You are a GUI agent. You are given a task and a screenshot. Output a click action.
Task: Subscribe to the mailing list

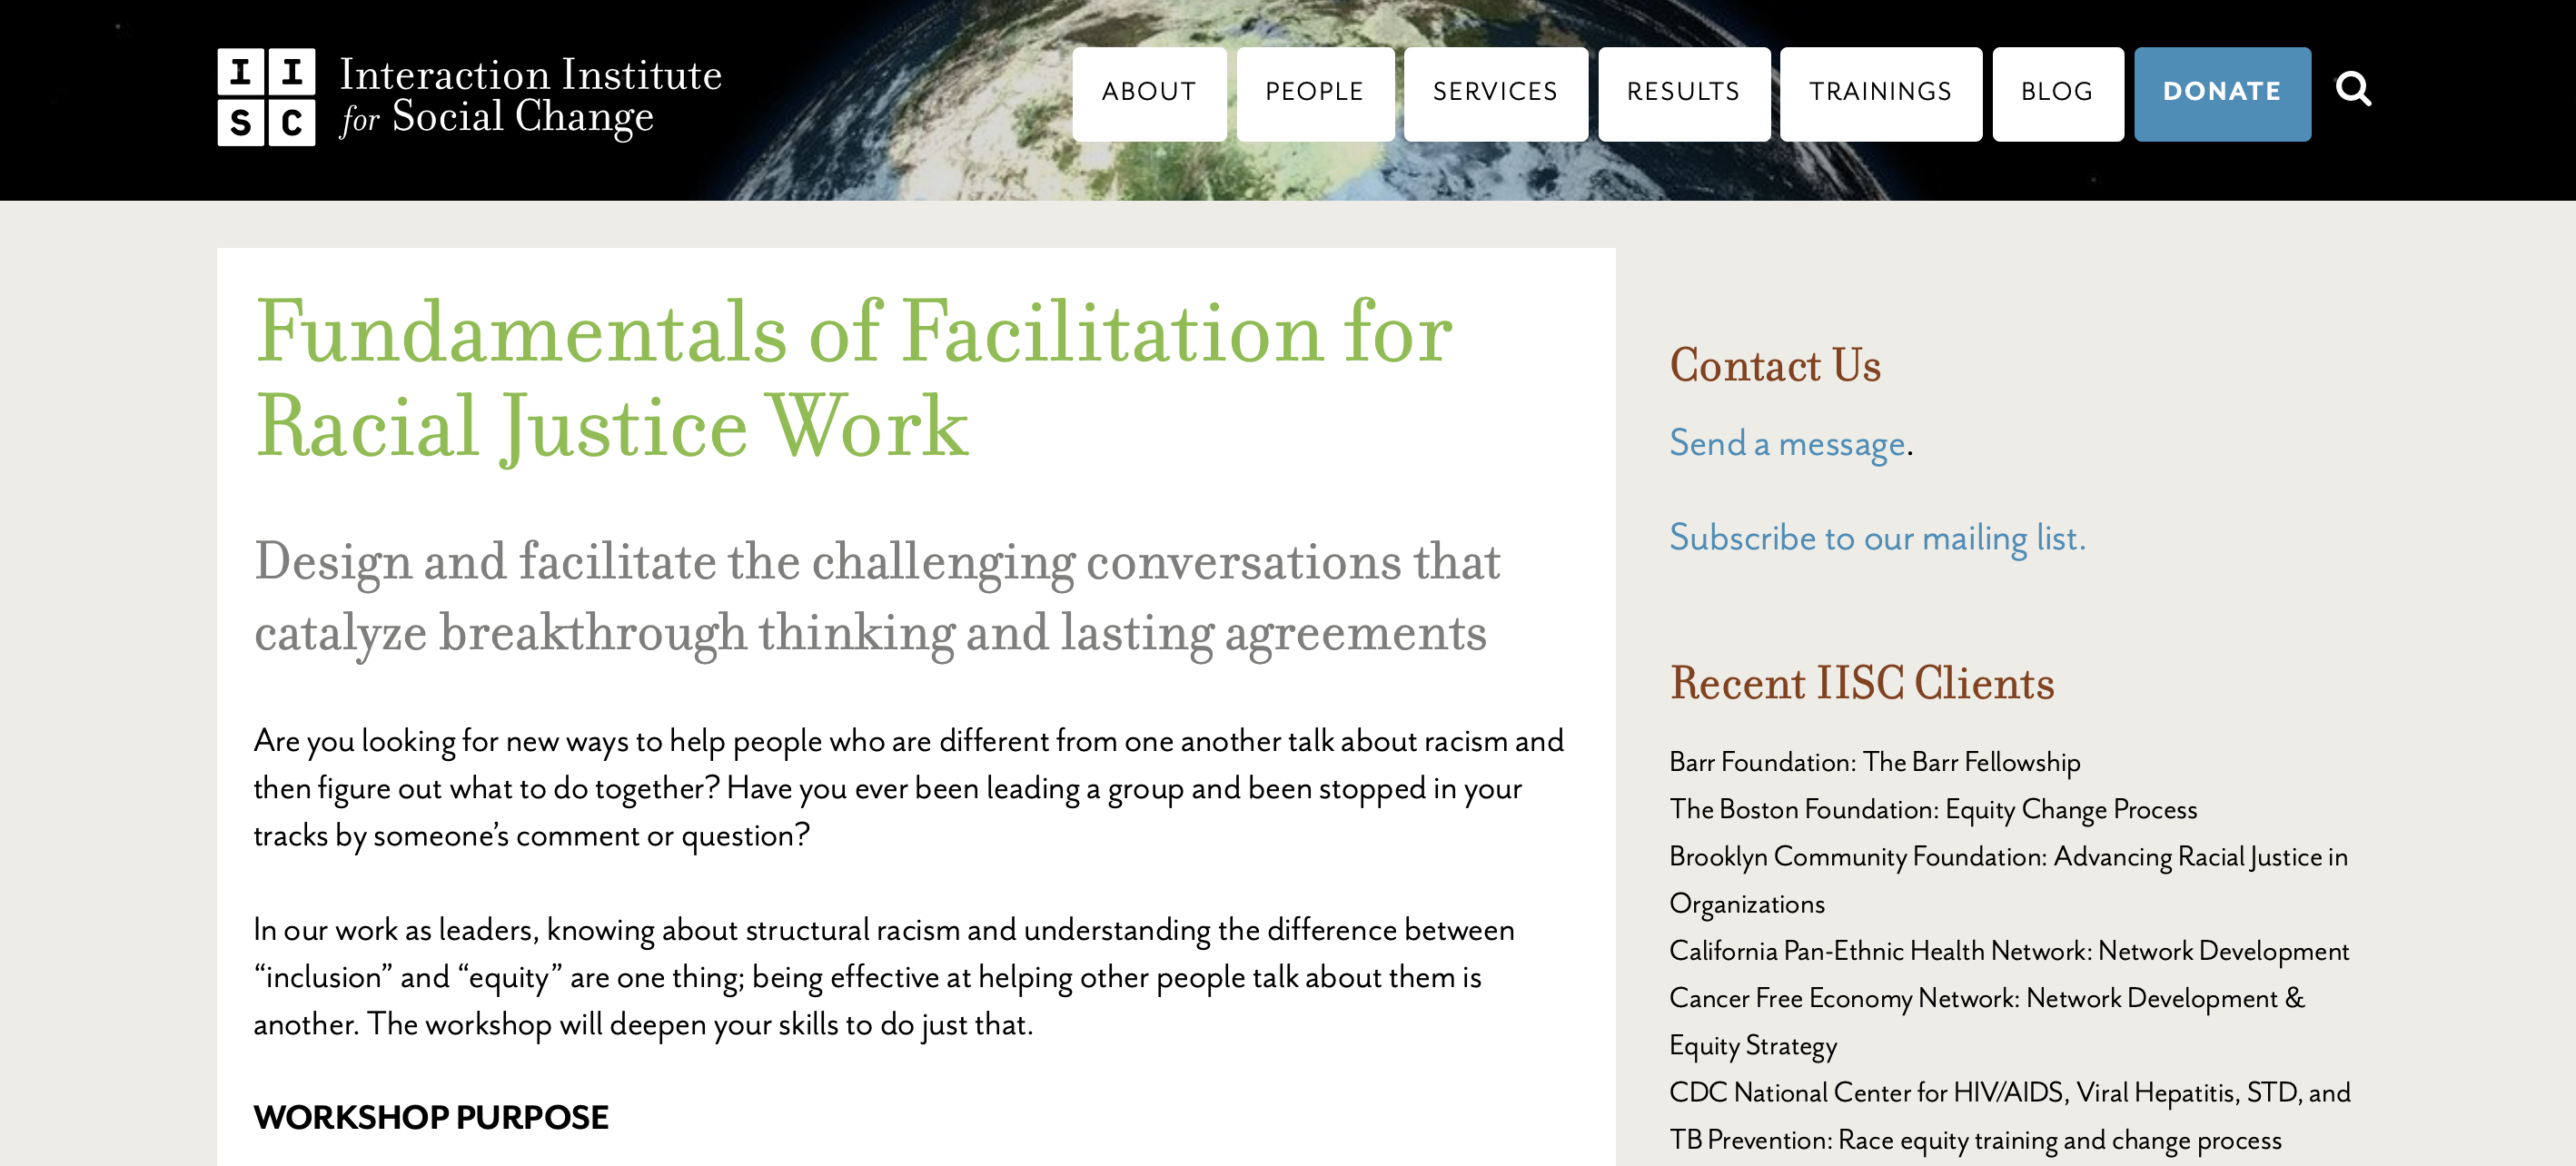(1877, 537)
